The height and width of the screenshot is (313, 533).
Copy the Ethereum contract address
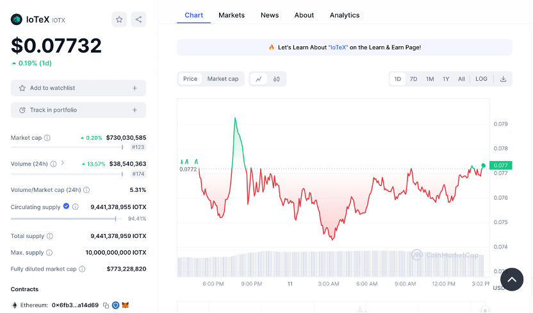(x=106, y=305)
